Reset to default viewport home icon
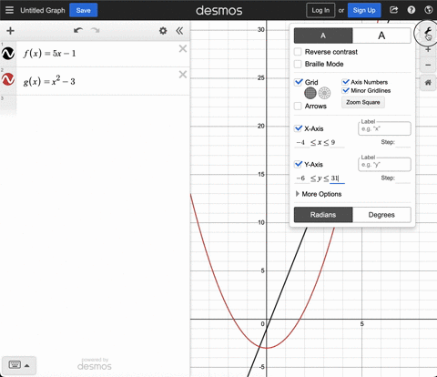 [x=428, y=83]
